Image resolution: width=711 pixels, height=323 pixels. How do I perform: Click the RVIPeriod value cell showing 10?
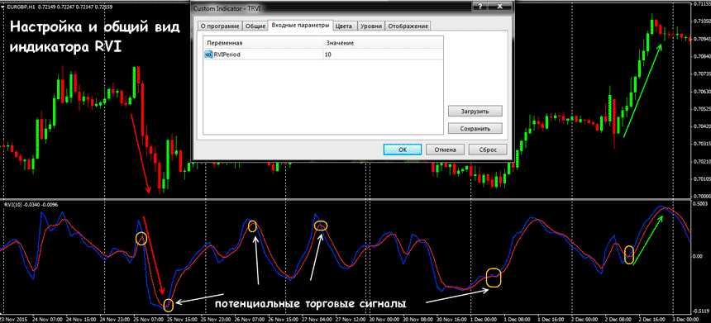pyautogui.click(x=383, y=55)
